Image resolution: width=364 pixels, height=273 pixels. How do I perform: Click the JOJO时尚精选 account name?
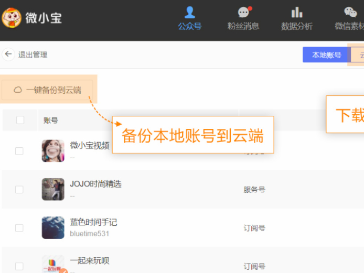pos(95,184)
